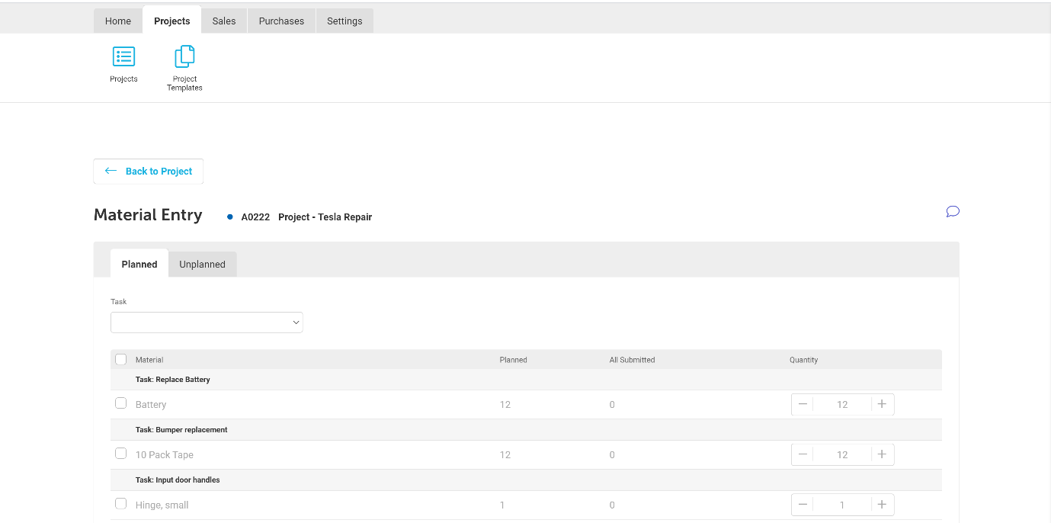Expand the Task dropdown filter
The height and width of the screenshot is (523, 1051).
click(x=207, y=322)
